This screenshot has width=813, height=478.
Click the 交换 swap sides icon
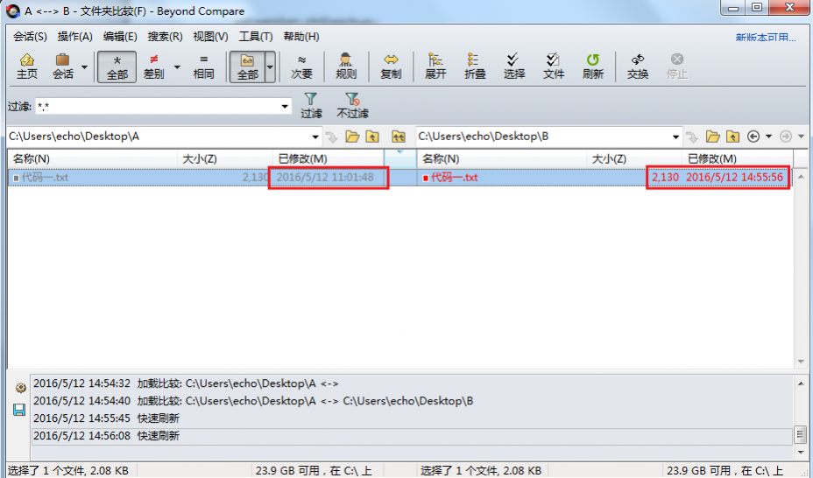click(637, 67)
